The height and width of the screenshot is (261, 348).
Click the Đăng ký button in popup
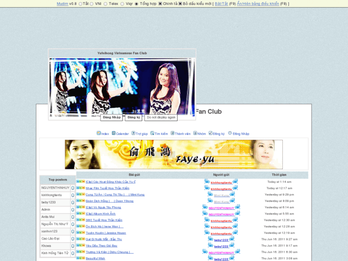(134, 117)
